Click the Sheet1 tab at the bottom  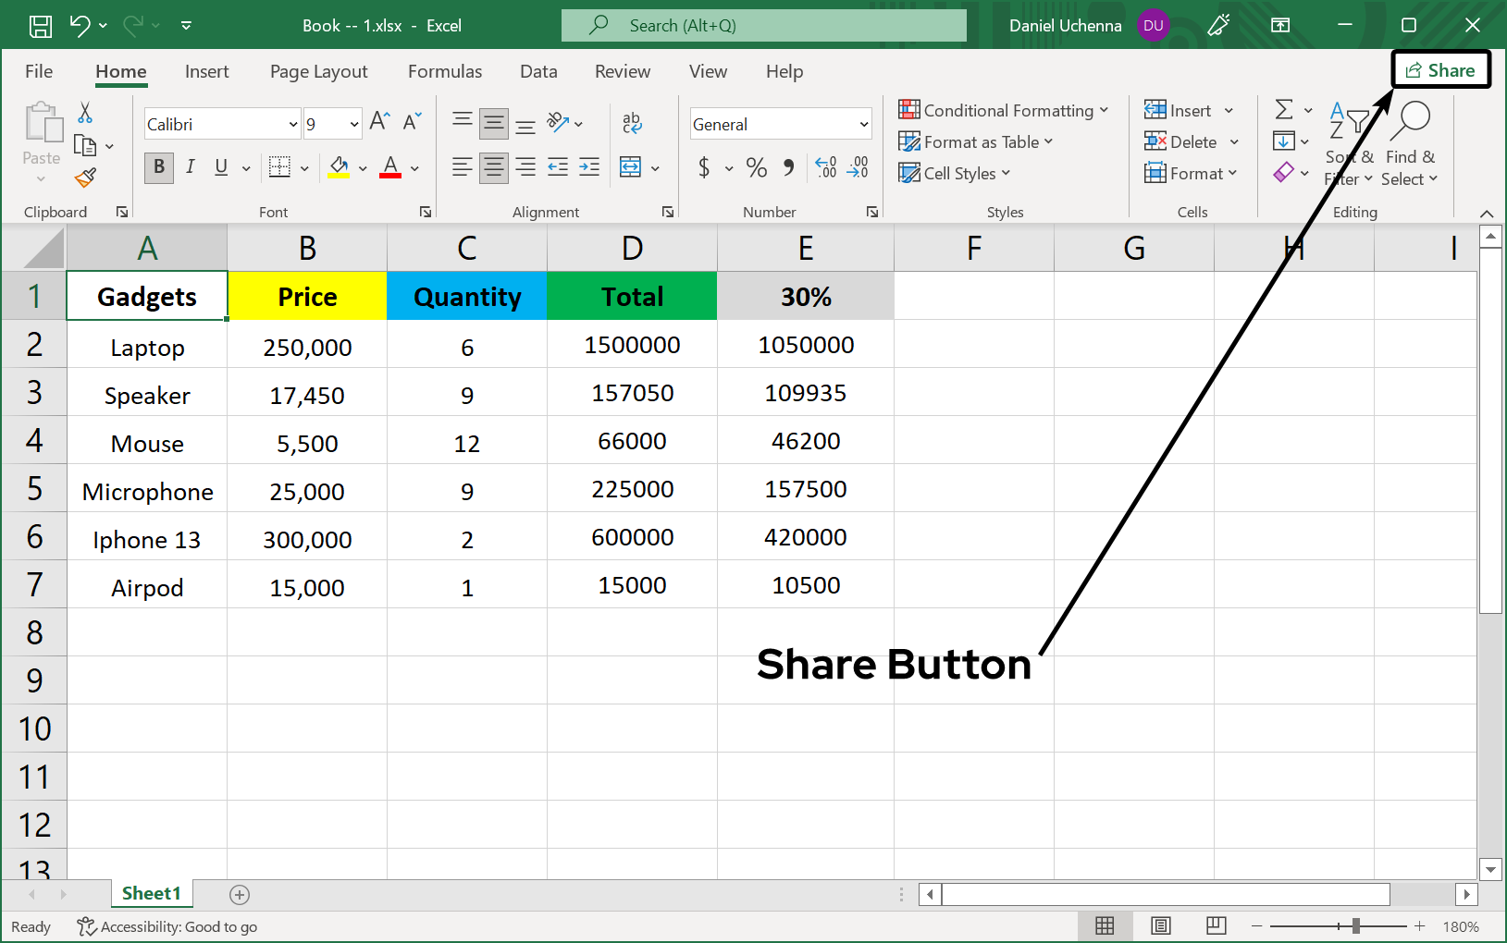[x=151, y=893]
